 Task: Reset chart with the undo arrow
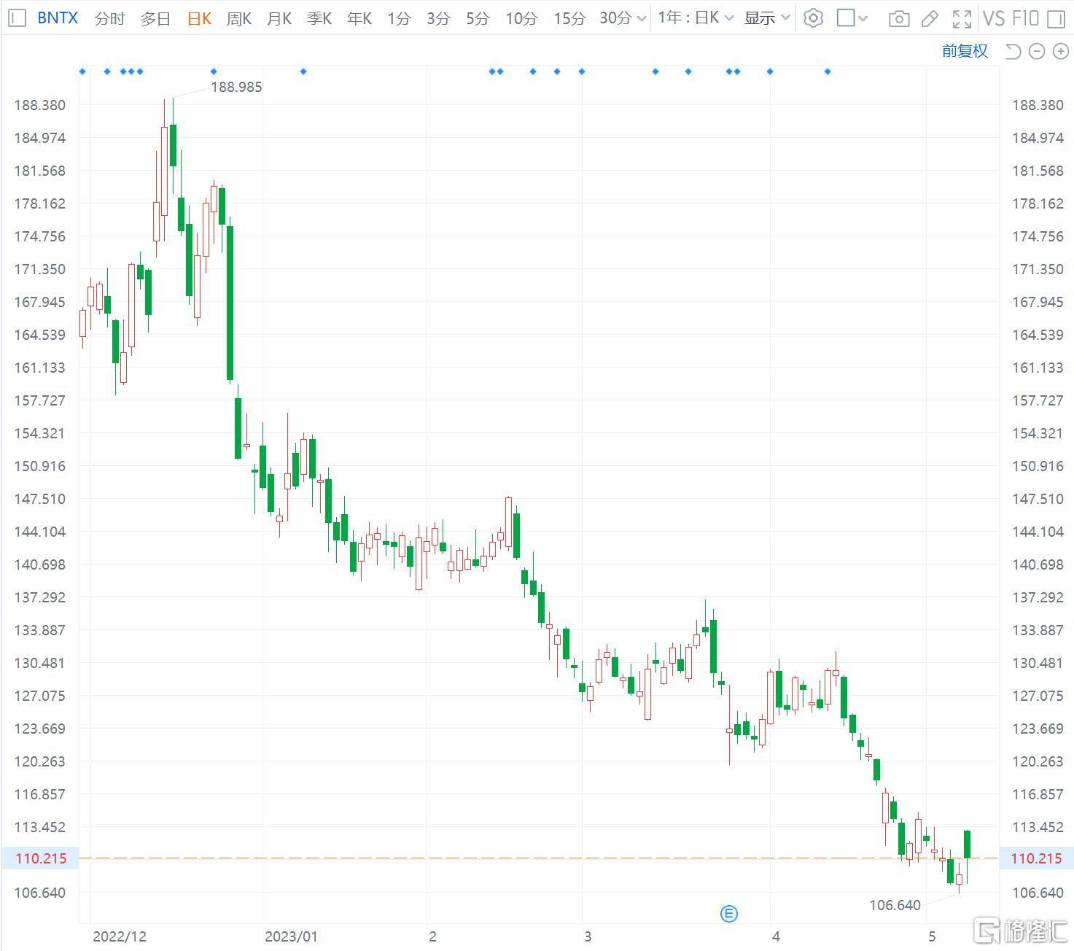point(1013,51)
